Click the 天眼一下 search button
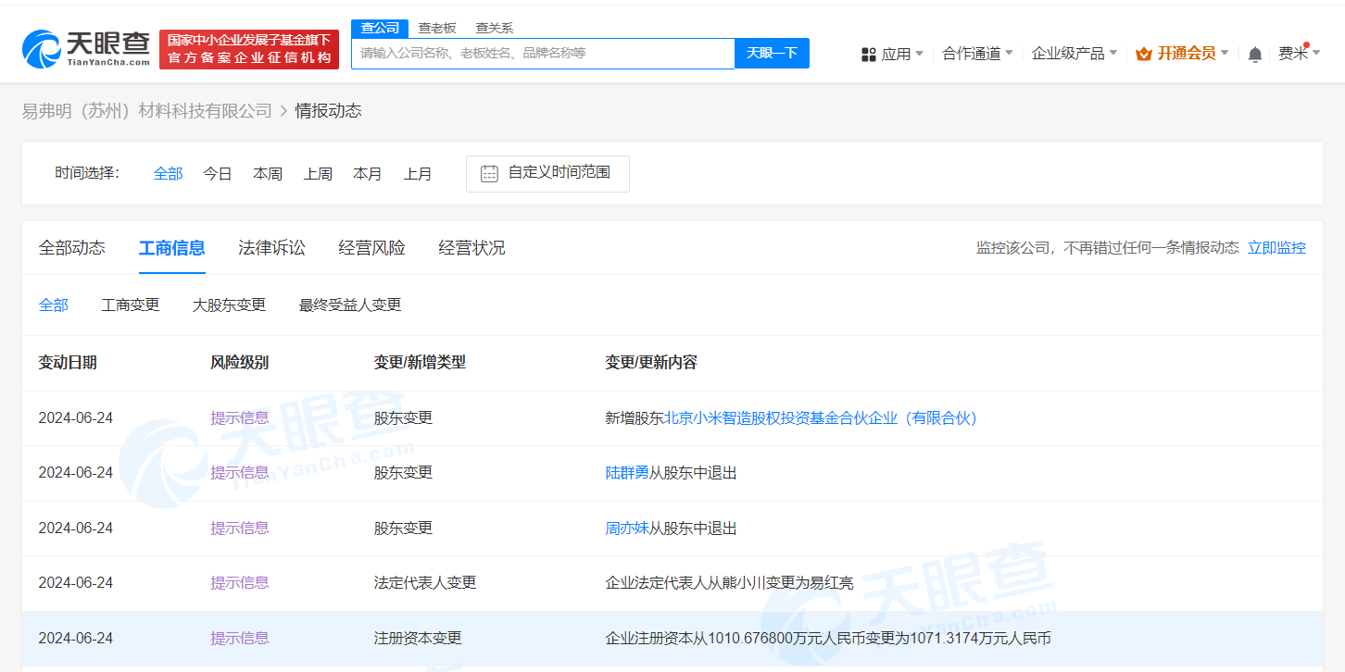The height and width of the screenshot is (672, 1345). [x=772, y=53]
